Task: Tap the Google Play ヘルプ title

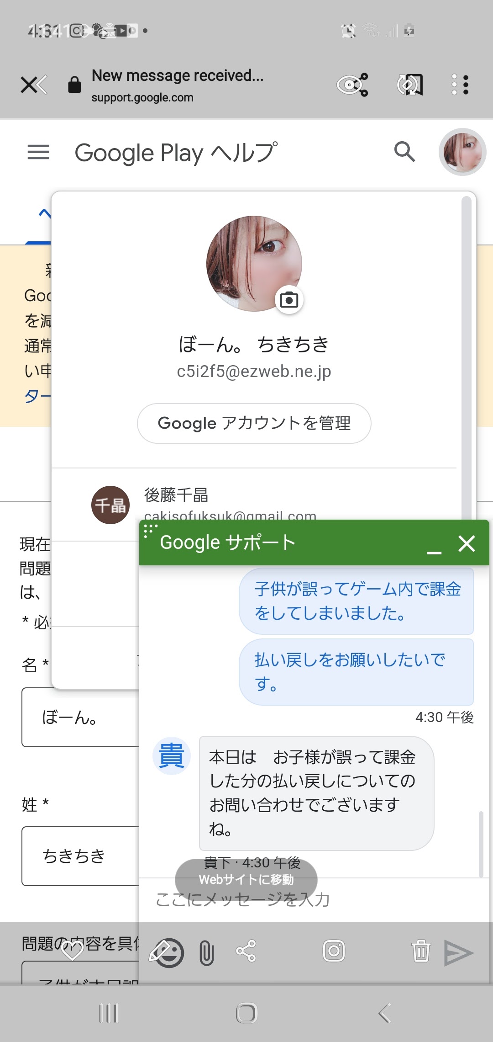Action: pos(176,153)
